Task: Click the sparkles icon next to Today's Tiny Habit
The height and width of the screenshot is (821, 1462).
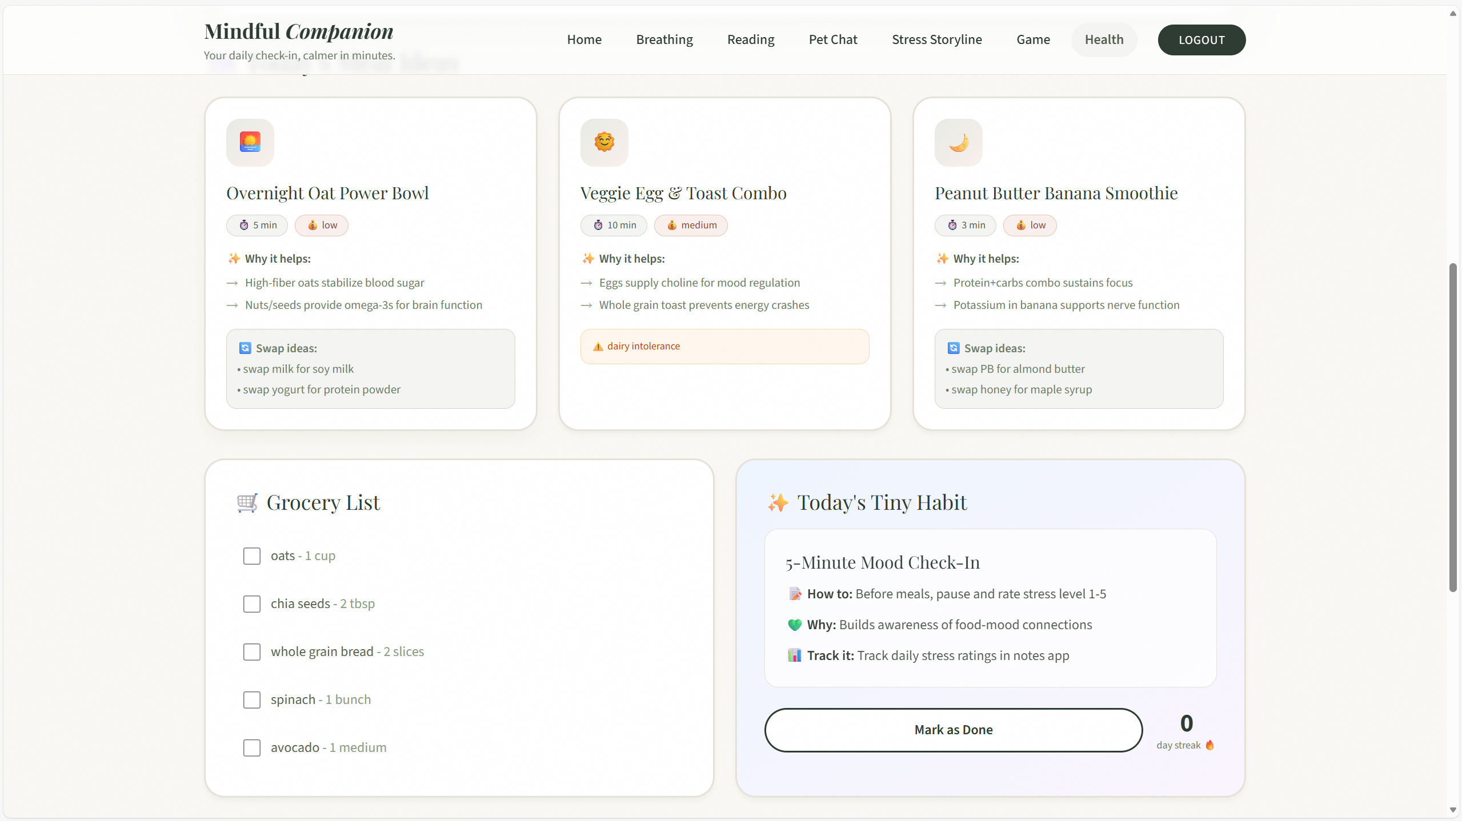Action: pos(778,503)
